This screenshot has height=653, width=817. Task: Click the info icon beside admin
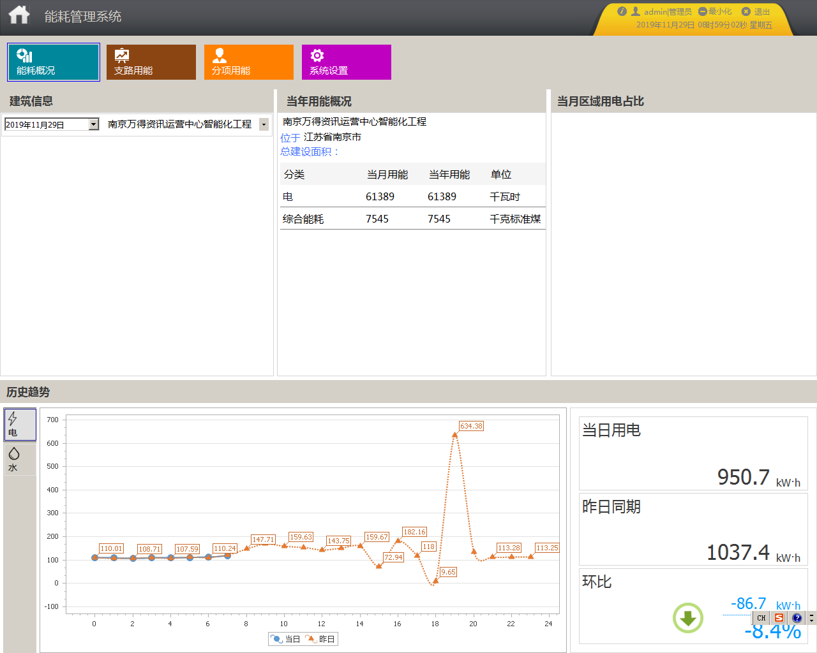(622, 11)
